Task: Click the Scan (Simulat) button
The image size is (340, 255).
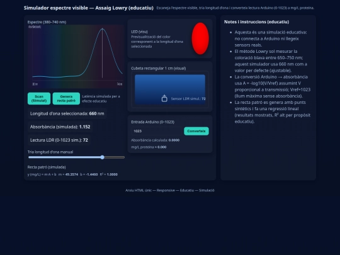Action: [39, 99]
